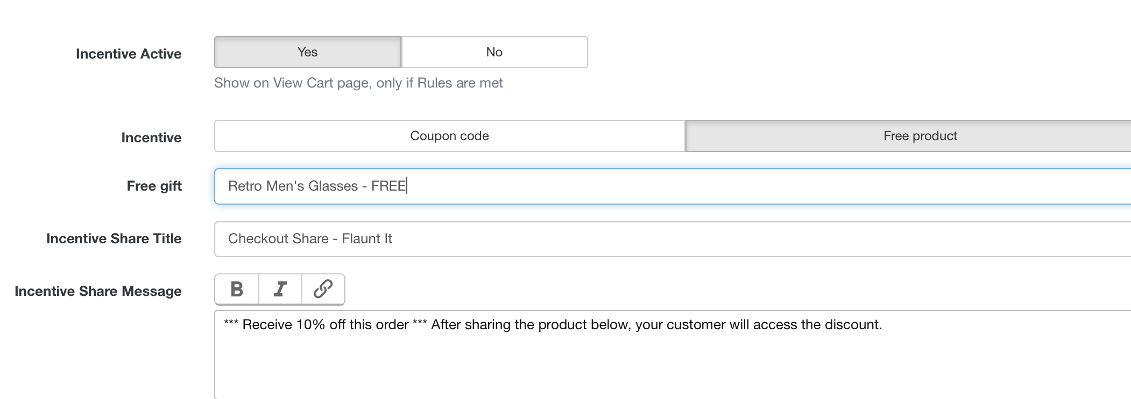Click the 'Incentive Share Title' label
Screen dimensions: 1131x399
114,238
